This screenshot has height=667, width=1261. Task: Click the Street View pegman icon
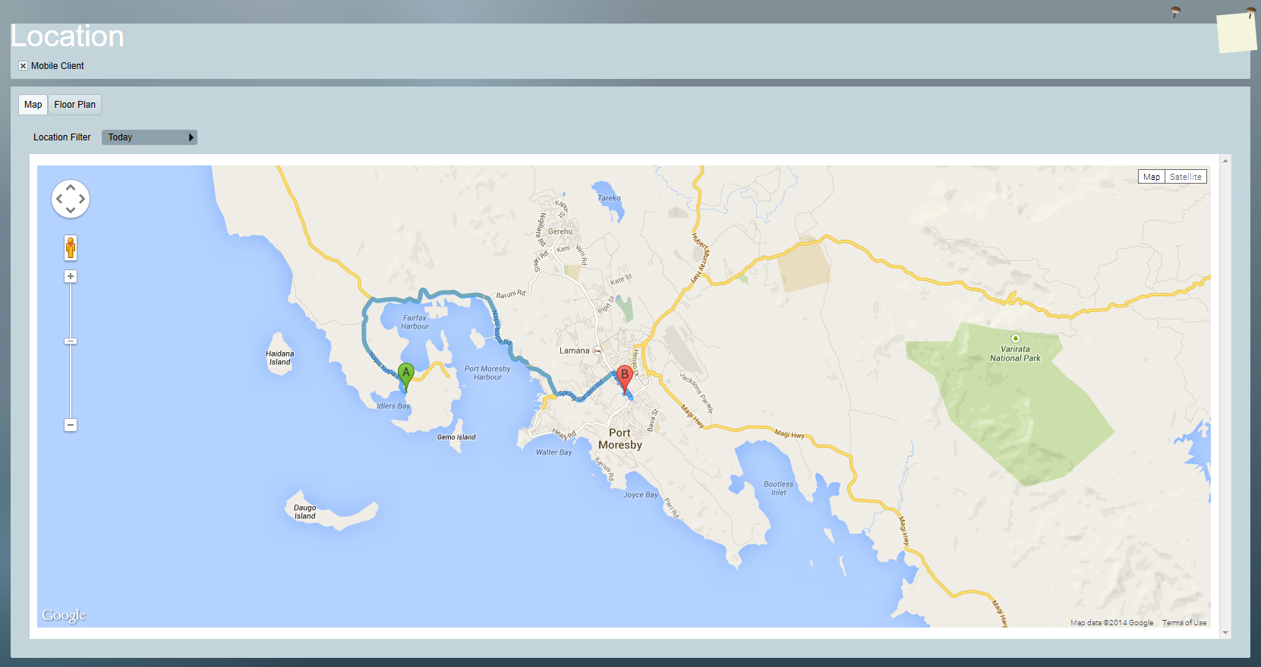click(71, 247)
